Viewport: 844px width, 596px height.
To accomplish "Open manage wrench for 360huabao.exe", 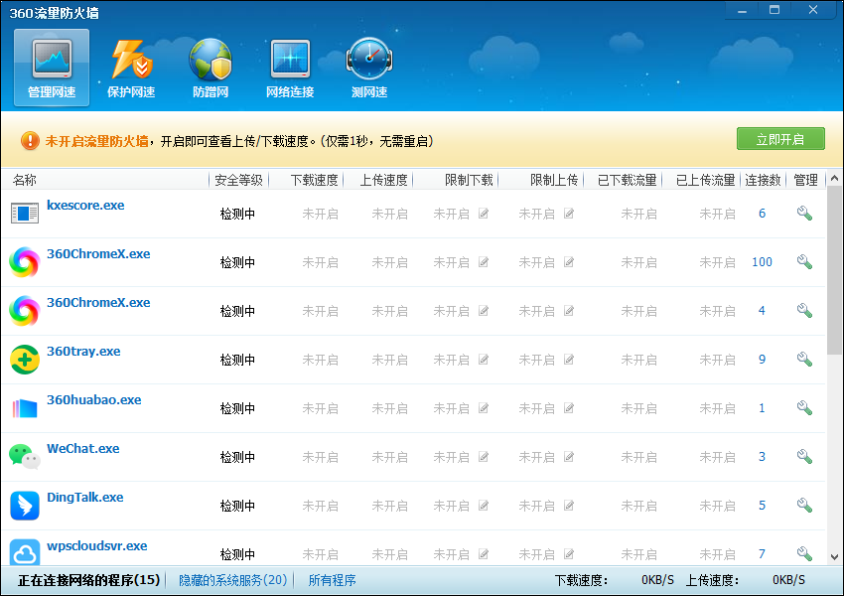I will [x=804, y=408].
